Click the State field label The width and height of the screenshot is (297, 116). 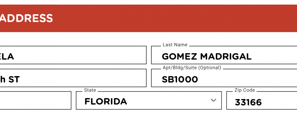(x=90, y=90)
